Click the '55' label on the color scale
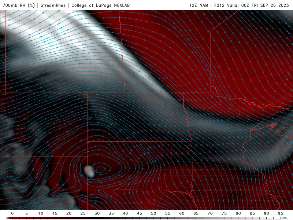Image resolution: width=293 pixels, height=220 pixels. [x=168, y=213]
